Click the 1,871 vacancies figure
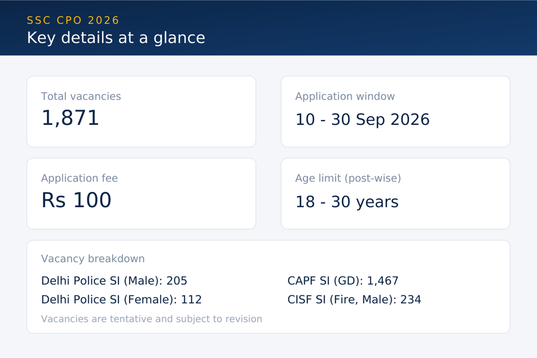Viewport: 537px width, 358px height. click(x=70, y=118)
